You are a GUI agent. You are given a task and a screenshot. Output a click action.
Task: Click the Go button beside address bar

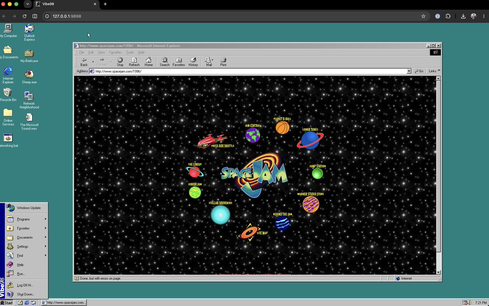420,71
